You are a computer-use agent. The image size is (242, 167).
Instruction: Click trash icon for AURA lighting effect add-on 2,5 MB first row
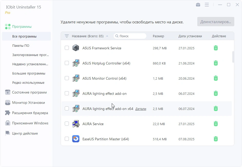coord(216,93)
